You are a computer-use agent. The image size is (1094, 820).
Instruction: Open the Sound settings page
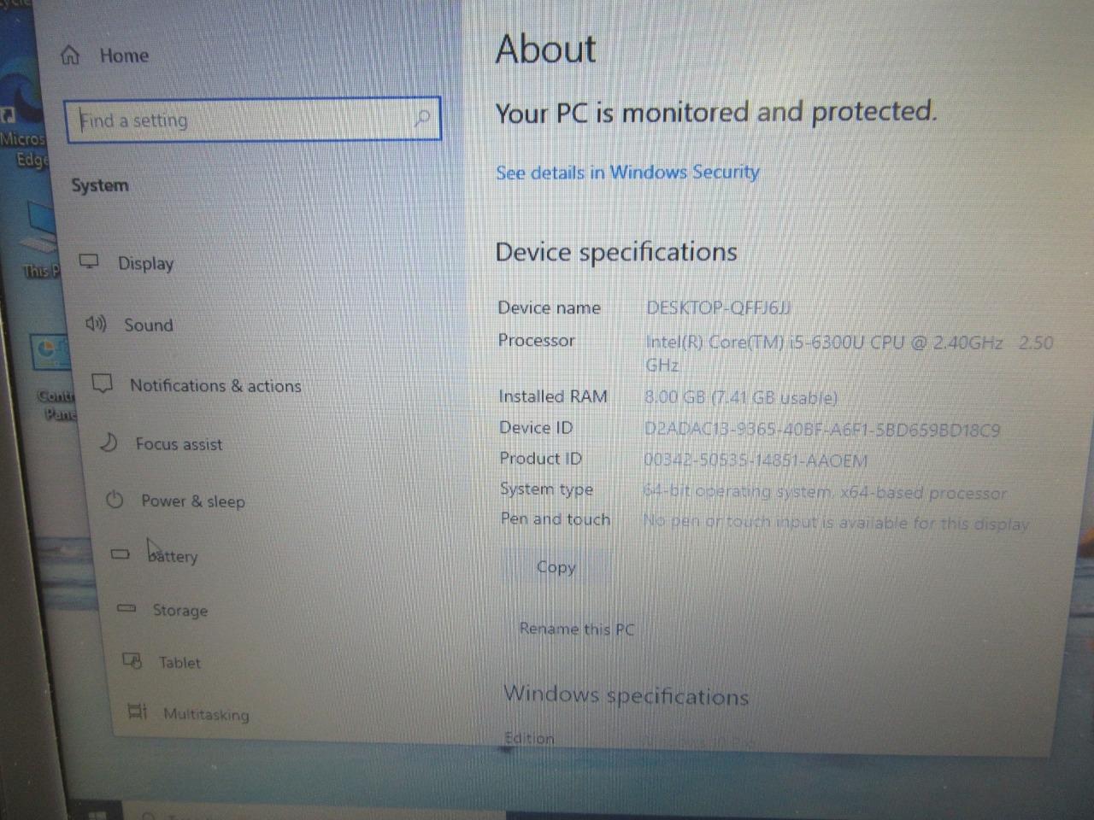148,325
